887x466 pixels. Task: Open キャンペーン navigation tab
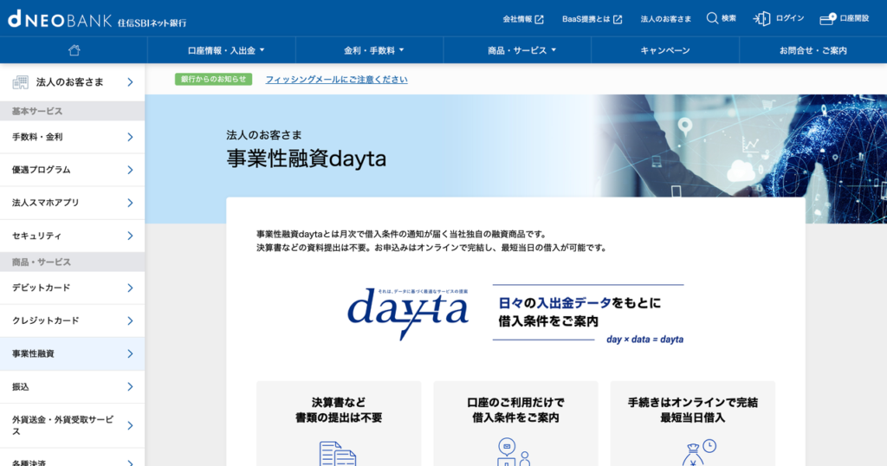pyautogui.click(x=665, y=50)
